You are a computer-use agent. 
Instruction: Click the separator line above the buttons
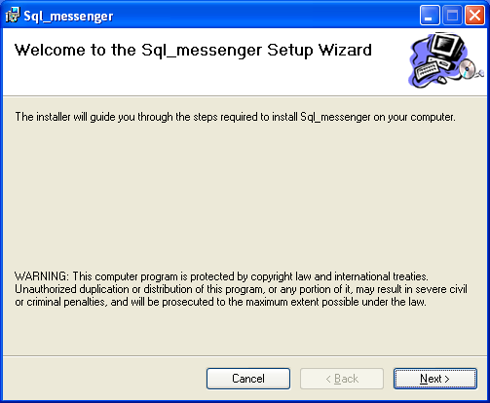(245, 356)
